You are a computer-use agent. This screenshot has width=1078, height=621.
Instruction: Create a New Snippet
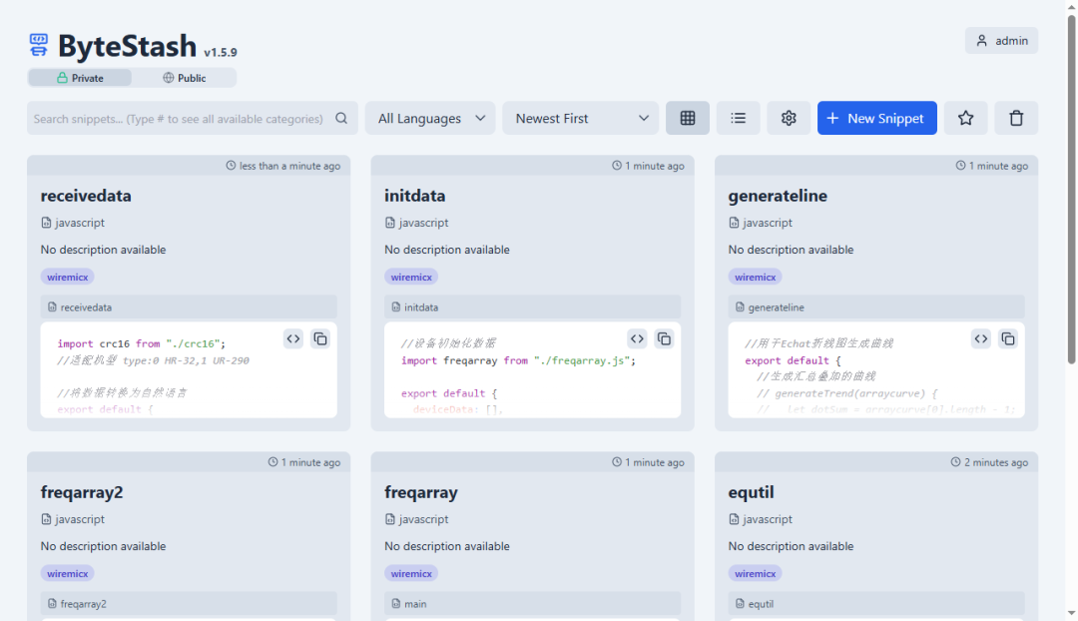(x=876, y=118)
